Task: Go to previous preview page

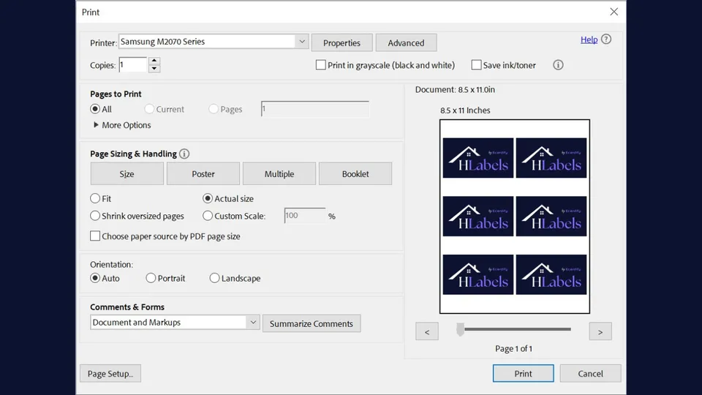Action: [x=426, y=332]
